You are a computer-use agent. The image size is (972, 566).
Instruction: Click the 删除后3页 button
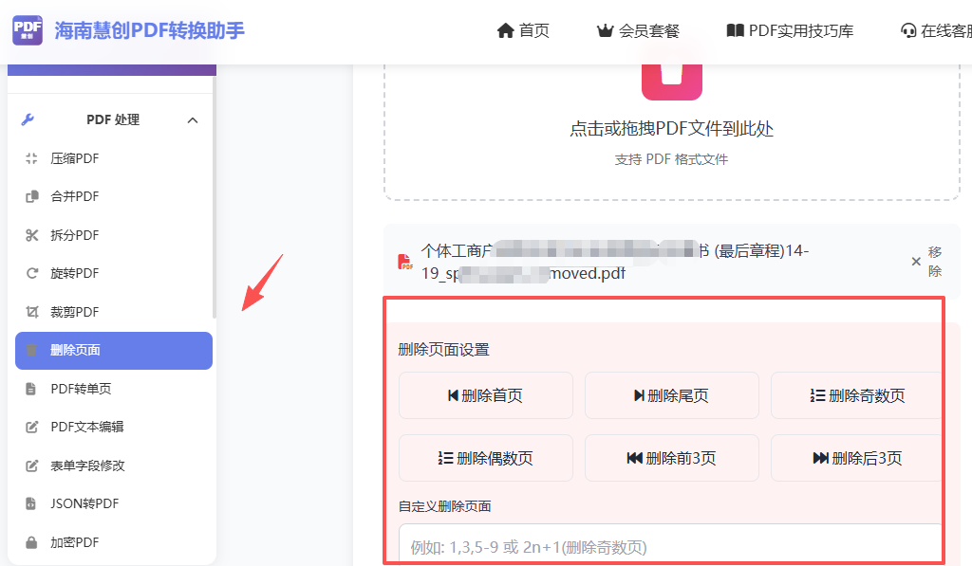tap(857, 458)
